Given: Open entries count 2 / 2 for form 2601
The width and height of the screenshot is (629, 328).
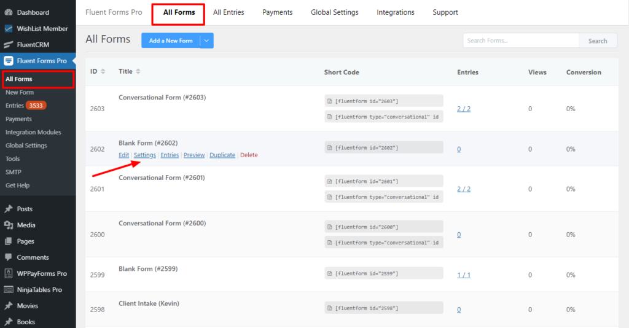Looking at the screenshot, I should (x=464, y=189).
